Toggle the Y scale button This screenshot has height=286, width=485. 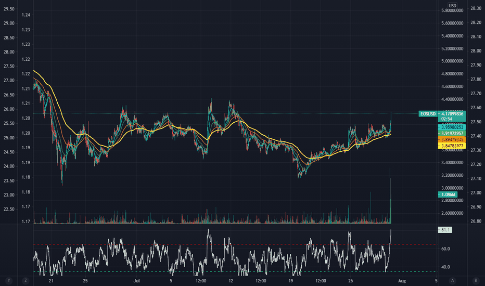pyautogui.click(x=9, y=281)
